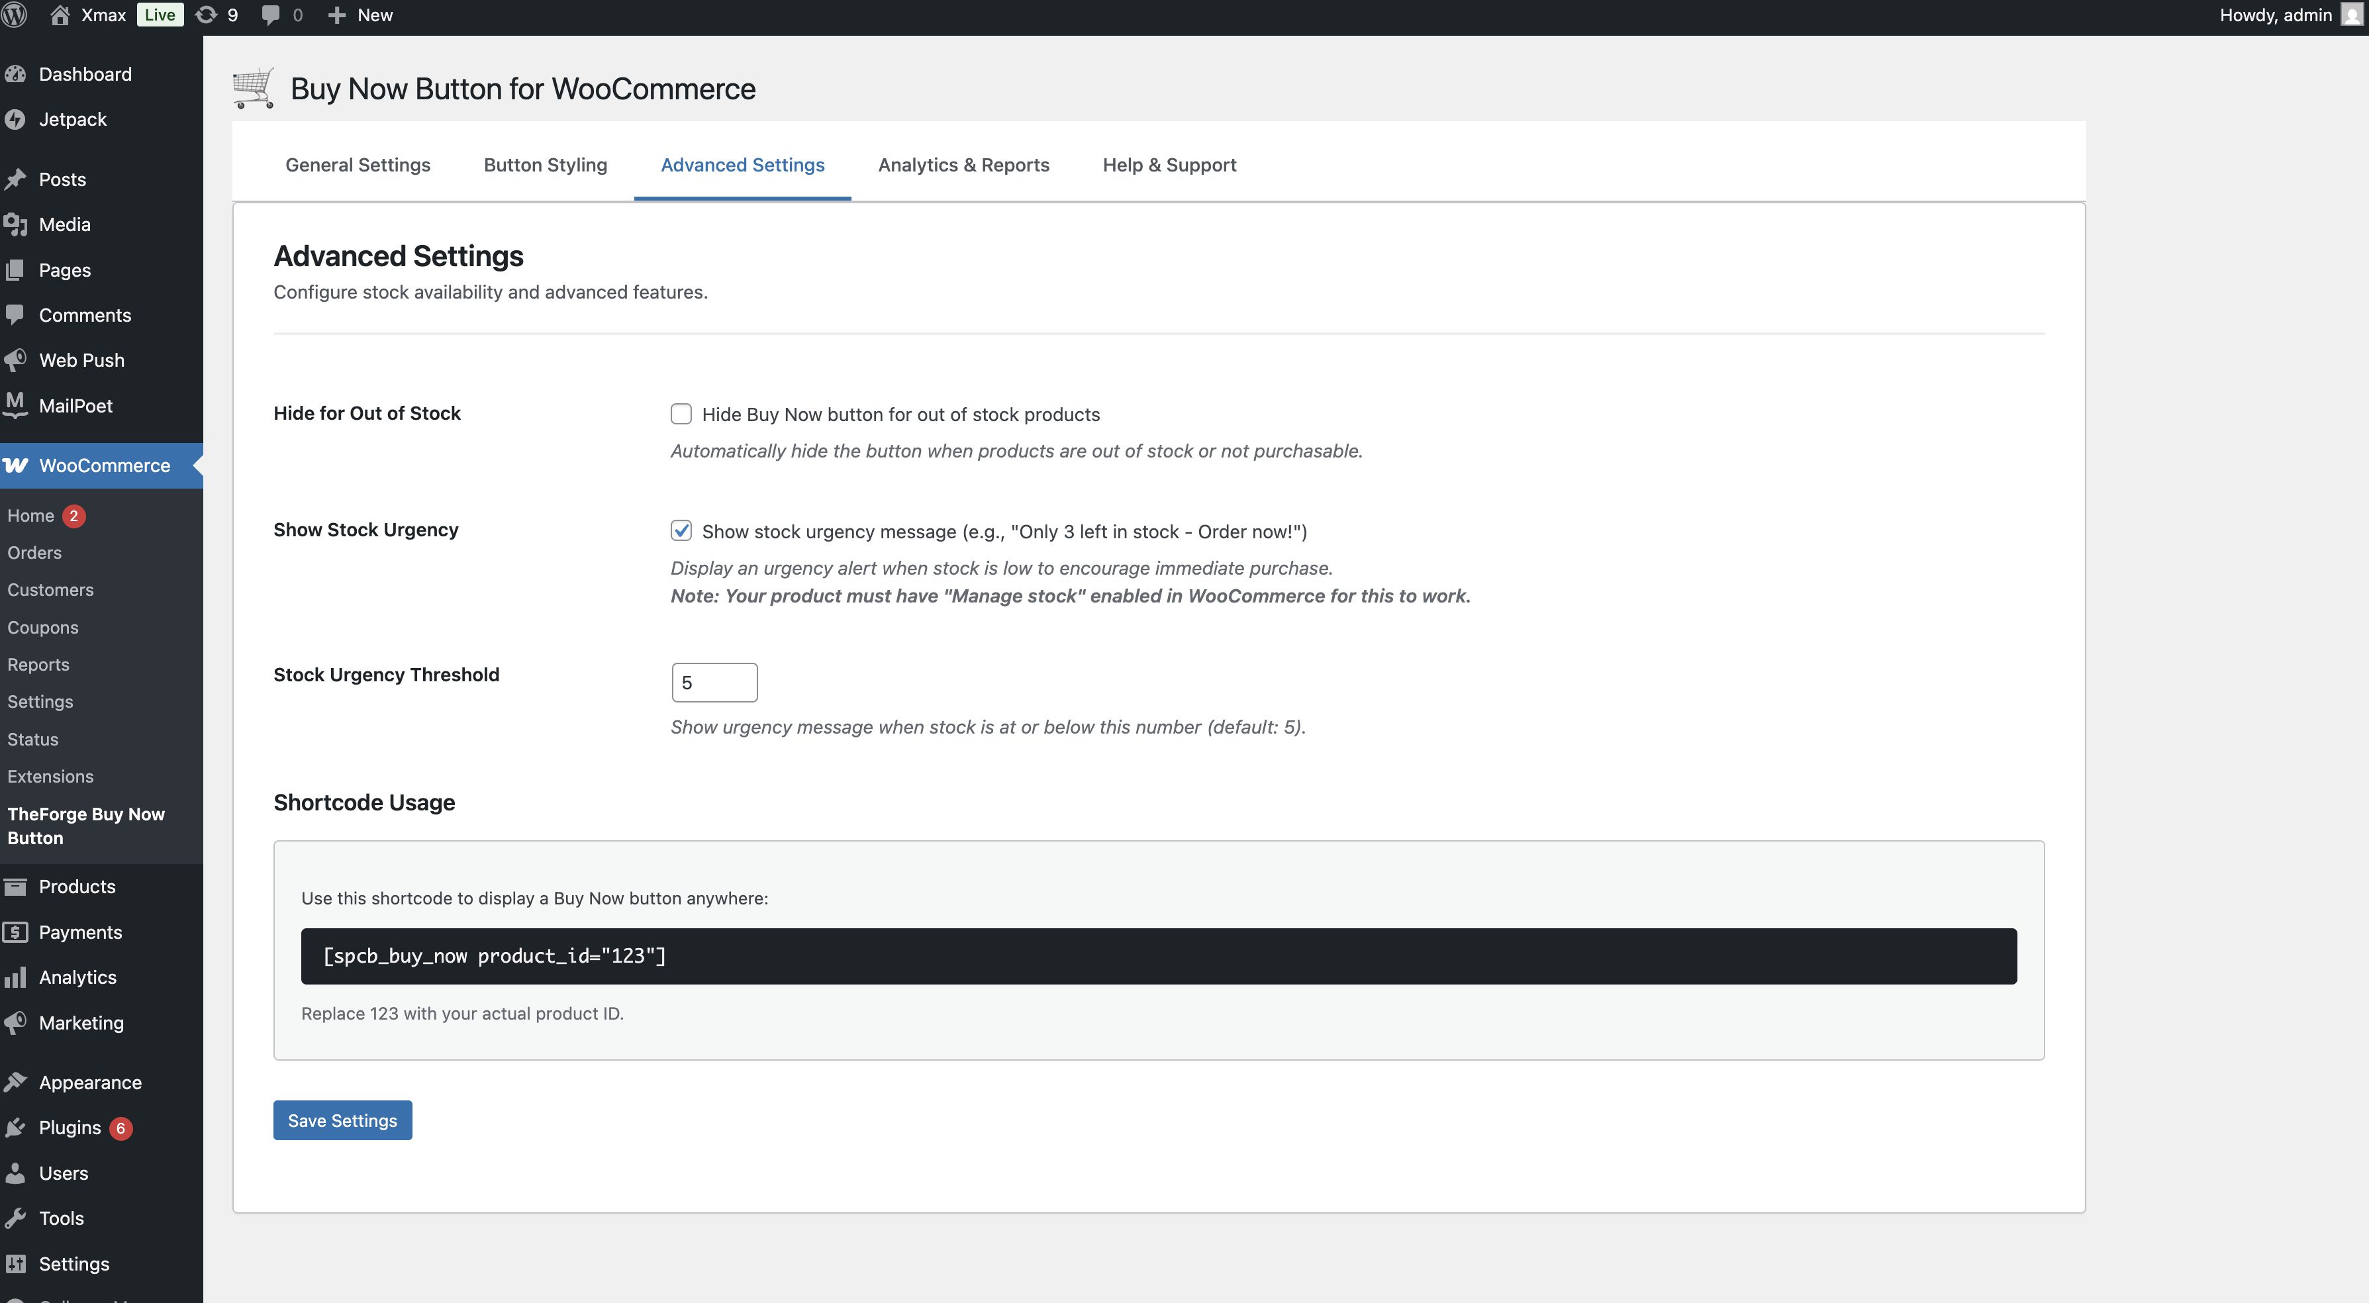Click the Save Settings button
This screenshot has width=2369, height=1303.
[342, 1120]
